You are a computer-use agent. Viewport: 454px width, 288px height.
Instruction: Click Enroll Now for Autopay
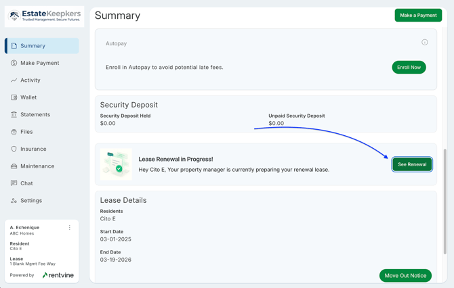(x=409, y=68)
